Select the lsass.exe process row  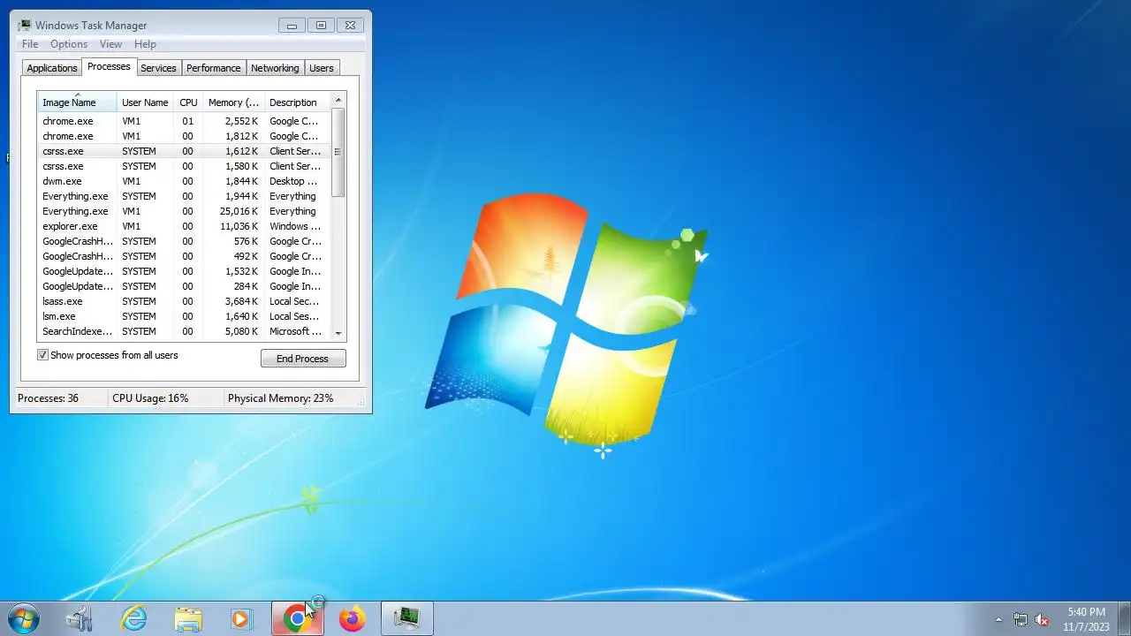[x=184, y=301]
